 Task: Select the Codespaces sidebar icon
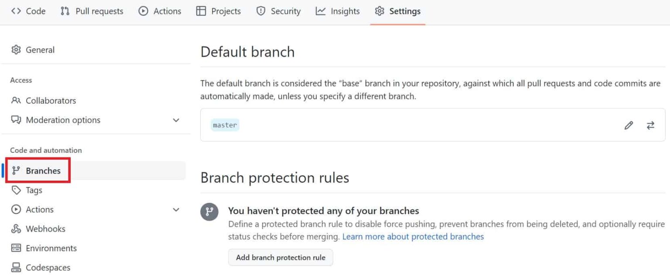point(16,267)
